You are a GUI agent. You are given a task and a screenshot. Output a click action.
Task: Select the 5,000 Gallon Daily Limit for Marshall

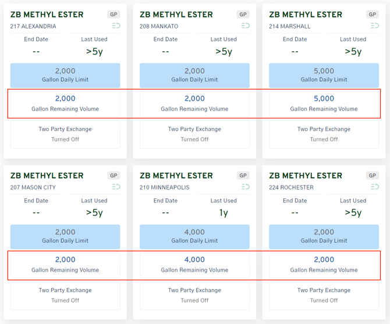point(324,76)
